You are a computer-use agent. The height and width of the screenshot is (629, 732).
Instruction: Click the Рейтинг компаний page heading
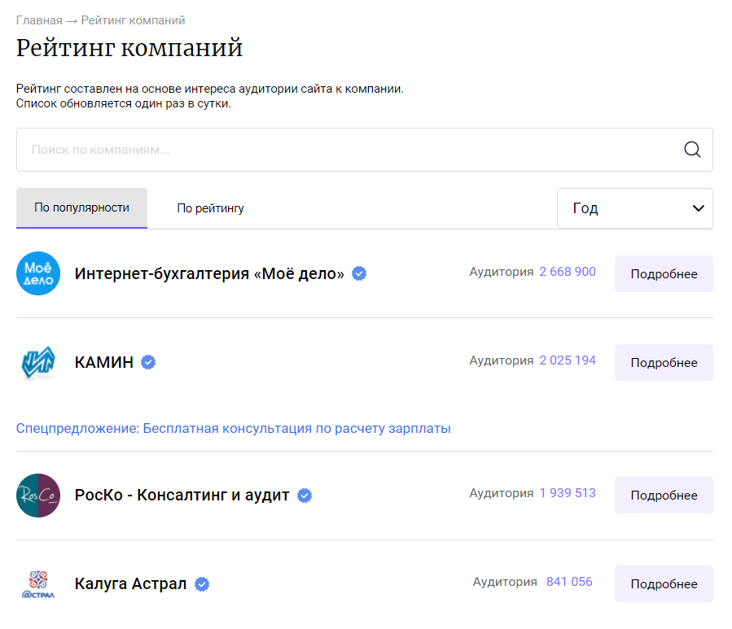[129, 48]
